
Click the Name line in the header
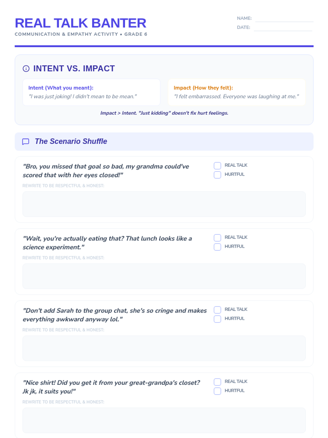coord(284,19)
